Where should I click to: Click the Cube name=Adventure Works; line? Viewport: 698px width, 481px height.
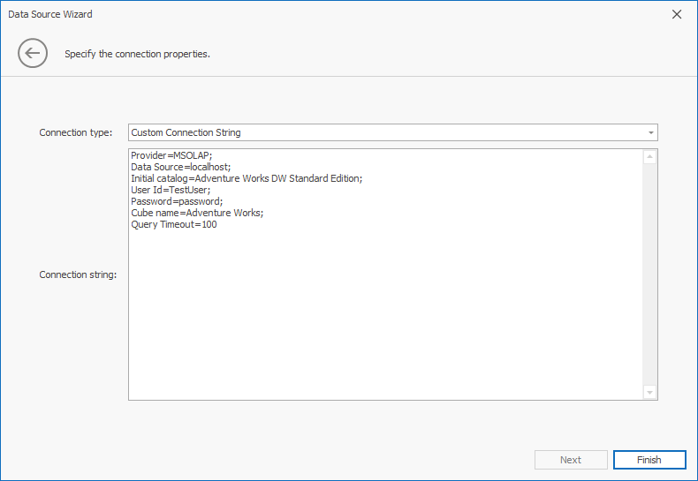click(x=197, y=213)
